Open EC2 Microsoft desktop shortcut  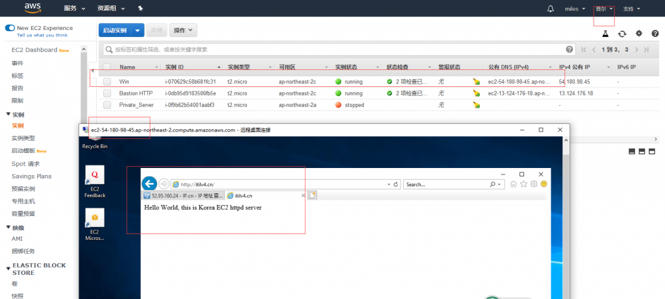coord(95,224)
